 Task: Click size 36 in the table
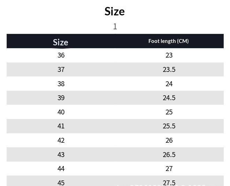coord(61,55)
